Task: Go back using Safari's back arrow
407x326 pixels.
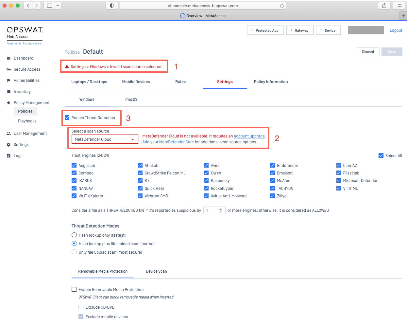Action: coord(28,6)
